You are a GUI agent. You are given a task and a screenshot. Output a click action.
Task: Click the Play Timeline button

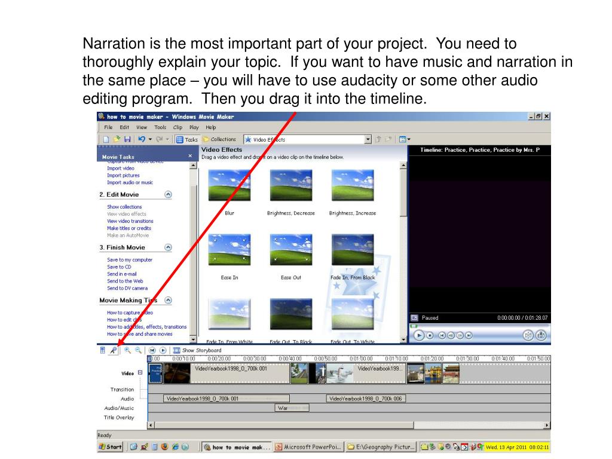pos(163,350)
